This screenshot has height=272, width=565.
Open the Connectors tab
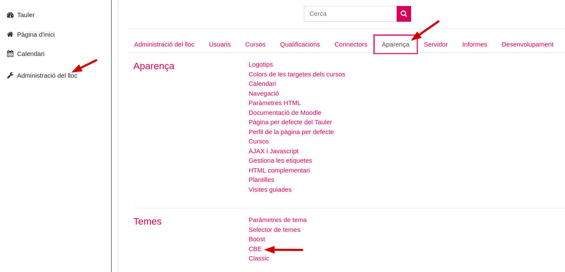click(351, 44)
